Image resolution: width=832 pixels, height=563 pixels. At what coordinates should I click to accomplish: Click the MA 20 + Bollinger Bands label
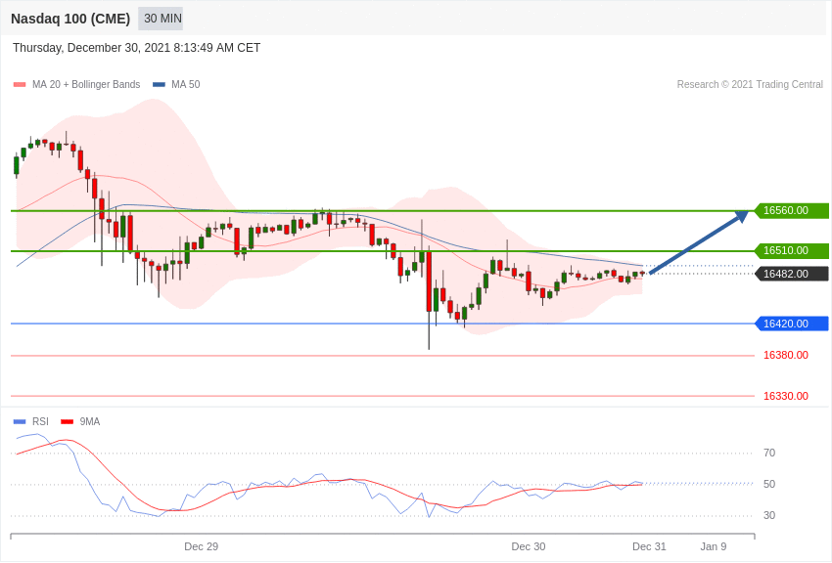click(86, 84)
